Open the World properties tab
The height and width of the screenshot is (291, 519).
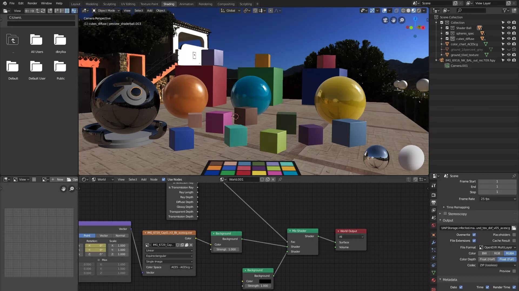tap(434, 225)
